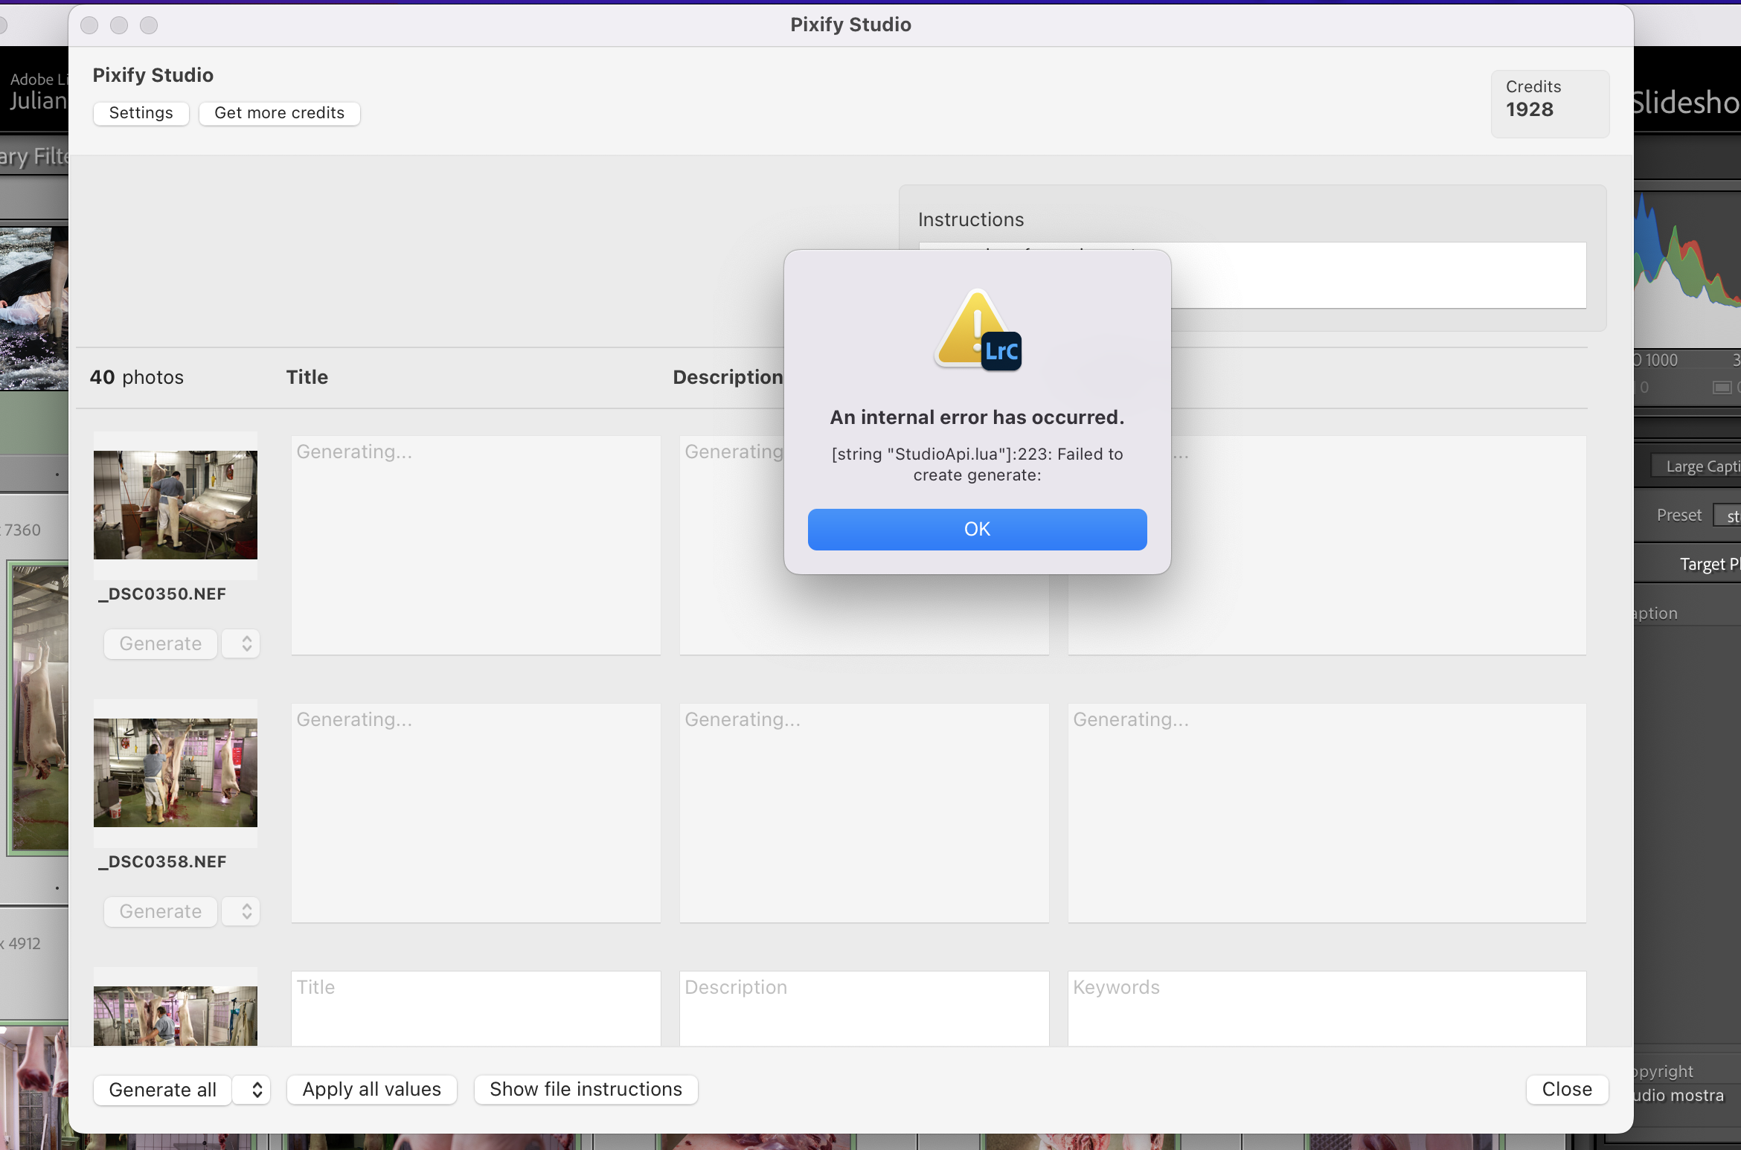Click the empty Description input field
The width and height of the screenshot is (1741, 1150).
[864, 1008]
